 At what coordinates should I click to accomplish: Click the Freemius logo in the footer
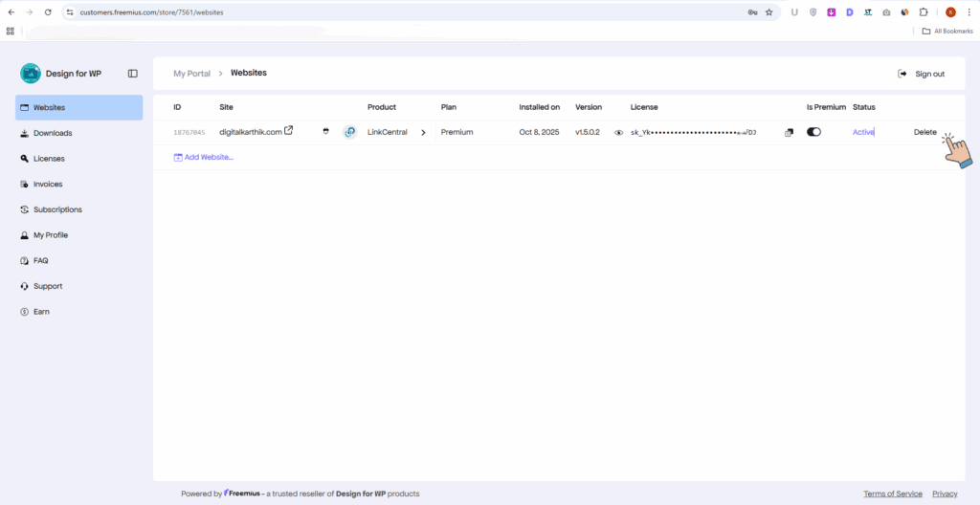pyautogui.click(x=242, y=494)
